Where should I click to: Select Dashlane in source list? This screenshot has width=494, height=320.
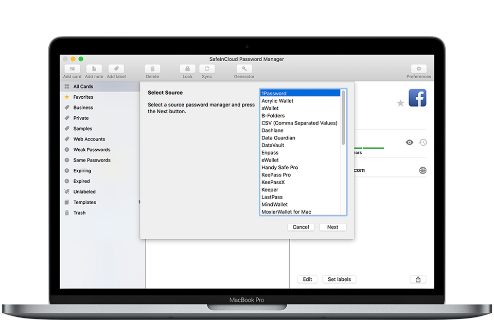point(300,130)
